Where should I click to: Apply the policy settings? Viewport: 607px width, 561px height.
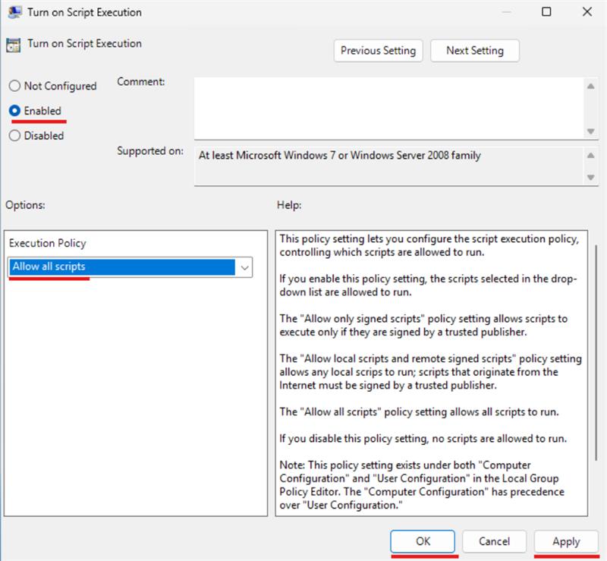565,541
